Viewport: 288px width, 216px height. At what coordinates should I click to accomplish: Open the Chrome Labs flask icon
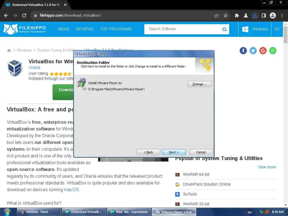(x=246, y=16)
